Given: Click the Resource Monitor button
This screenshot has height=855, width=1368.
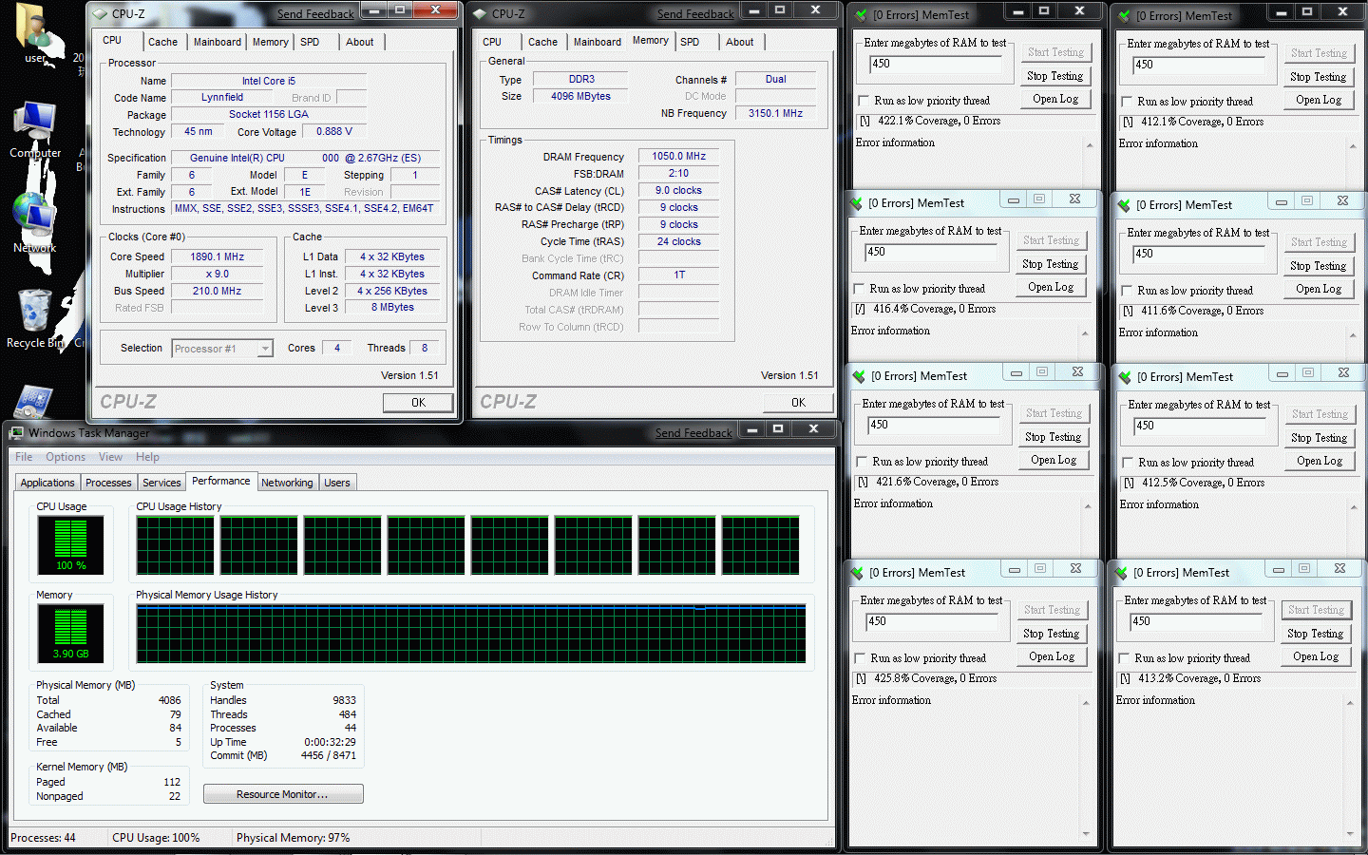Looking at the screenshot, I should (283, 794).
